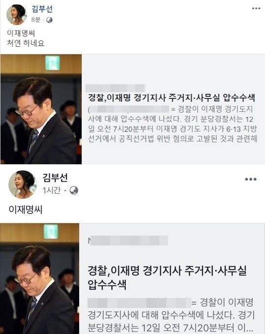
Task: Click the blurred source name on first article
Action: [x=116, y=88]
